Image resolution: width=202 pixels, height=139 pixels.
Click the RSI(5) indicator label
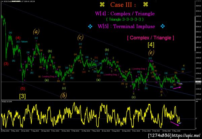point(7,102)
